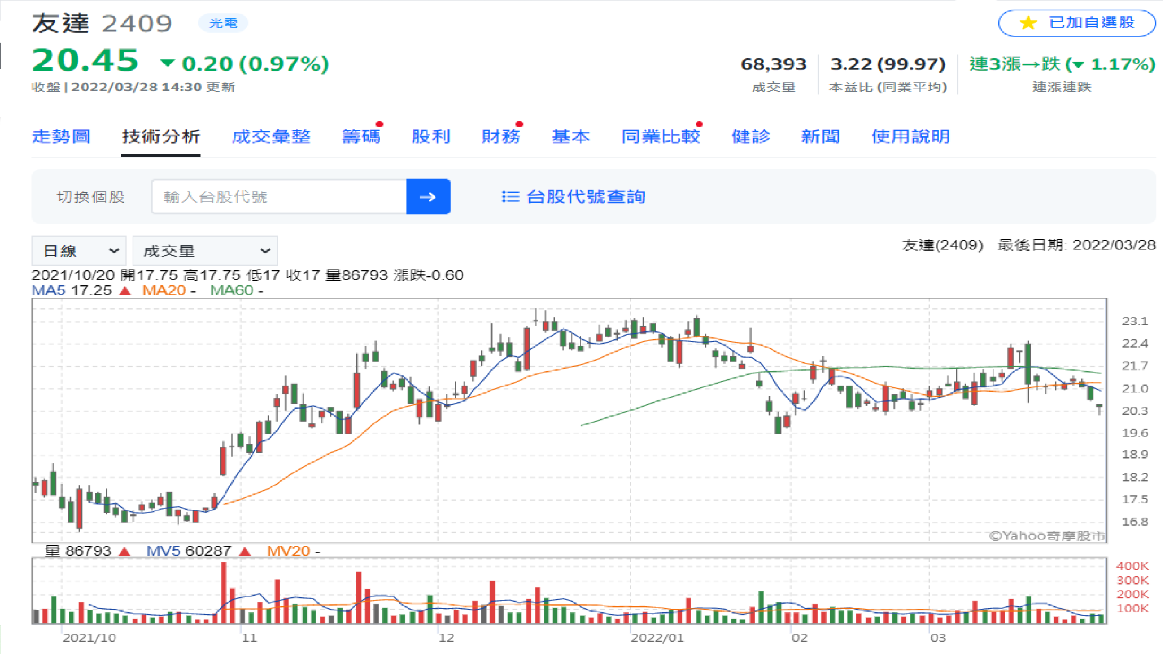Viewport: 1163px width, 654px height.
Task: Open the 日線 period dropdown
Action: pyautogui.click(x=79, y=251)
